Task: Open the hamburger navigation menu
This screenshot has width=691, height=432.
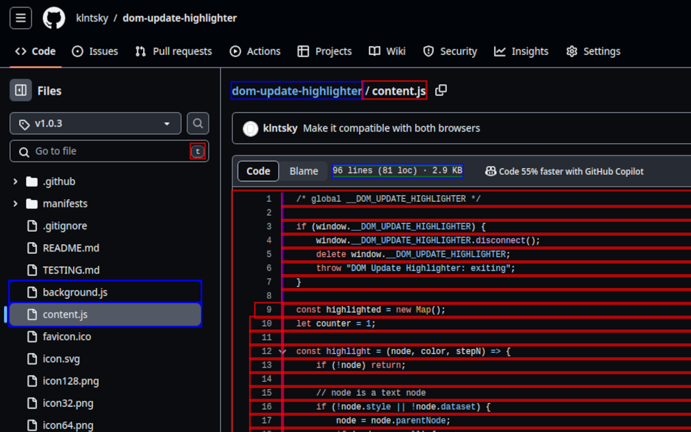Action: [x=20, y=18]
